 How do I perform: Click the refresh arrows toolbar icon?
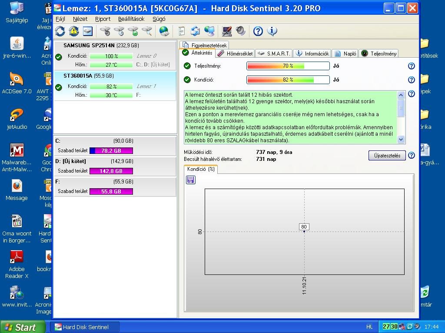(60, 31)
